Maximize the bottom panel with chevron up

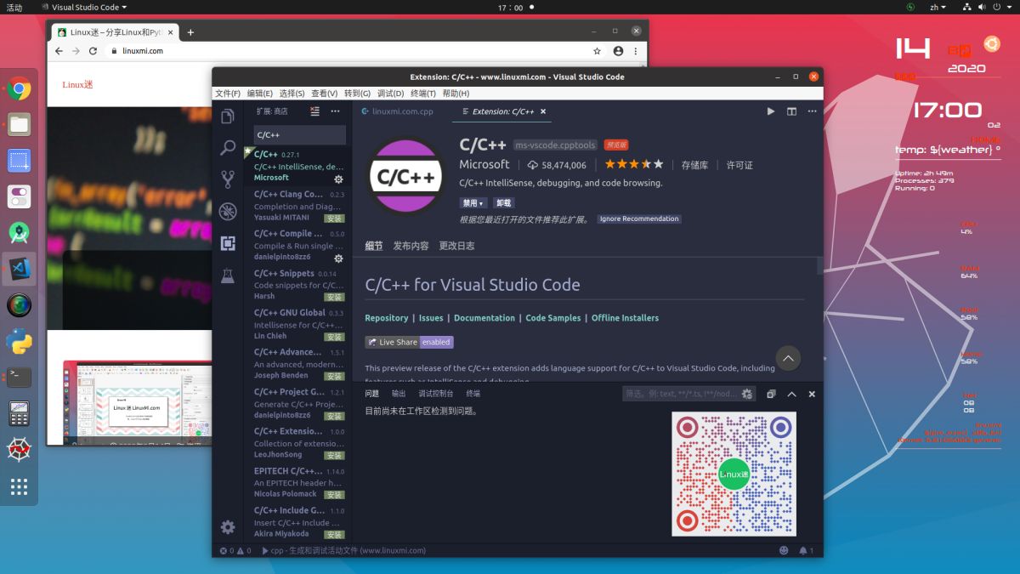[x=791, y=394]
